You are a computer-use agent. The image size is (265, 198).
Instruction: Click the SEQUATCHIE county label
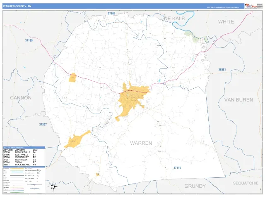(246, 183)
